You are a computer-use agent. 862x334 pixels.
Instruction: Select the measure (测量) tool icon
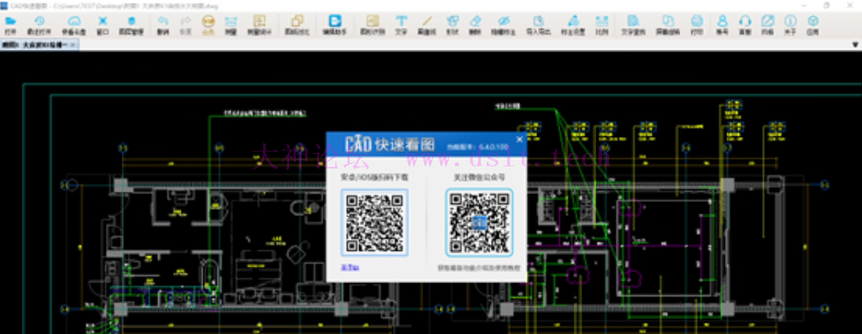coord(231,25)
